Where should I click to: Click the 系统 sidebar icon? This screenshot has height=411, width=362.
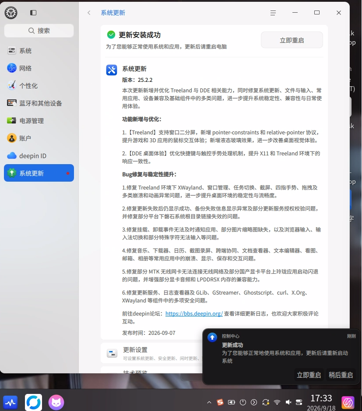pos(11,51)
